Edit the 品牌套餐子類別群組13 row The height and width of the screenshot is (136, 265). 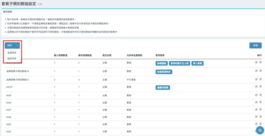(x=256, y=79)
